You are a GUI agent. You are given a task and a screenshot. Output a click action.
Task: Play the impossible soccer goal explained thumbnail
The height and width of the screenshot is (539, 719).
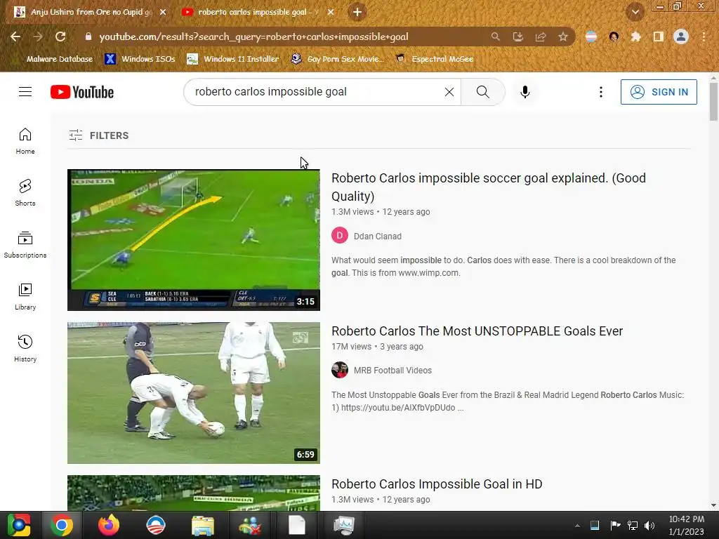194,240
